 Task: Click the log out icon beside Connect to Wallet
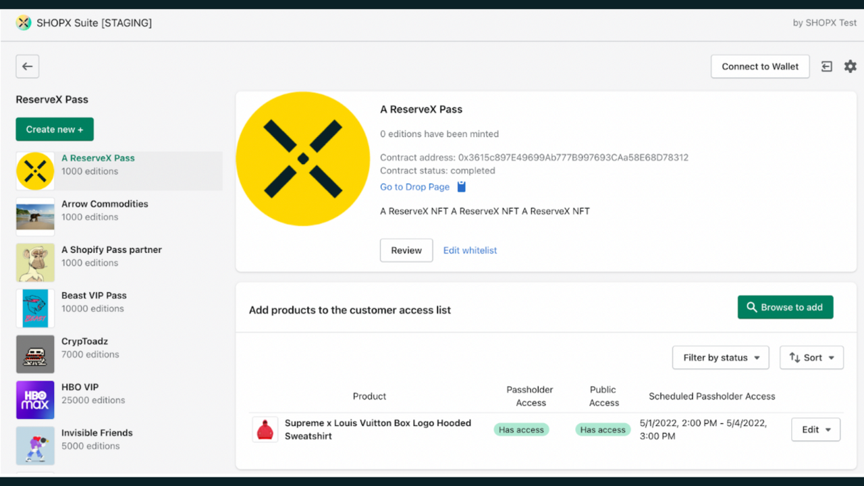(x=827, y=66)
